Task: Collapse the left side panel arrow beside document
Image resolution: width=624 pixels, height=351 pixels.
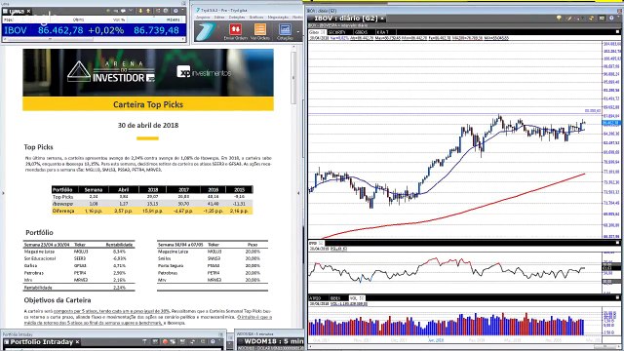Action: 3,193
